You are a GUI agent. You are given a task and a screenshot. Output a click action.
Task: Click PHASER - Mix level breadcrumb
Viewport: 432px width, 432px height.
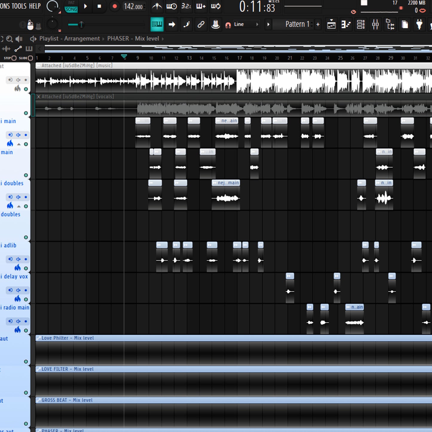[133, 39]
